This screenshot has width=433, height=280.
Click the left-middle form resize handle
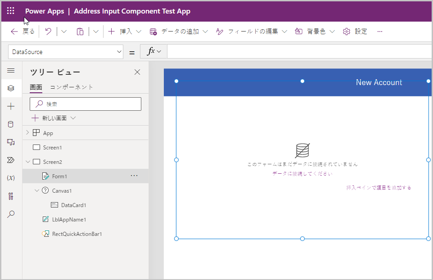click(176, 160)
